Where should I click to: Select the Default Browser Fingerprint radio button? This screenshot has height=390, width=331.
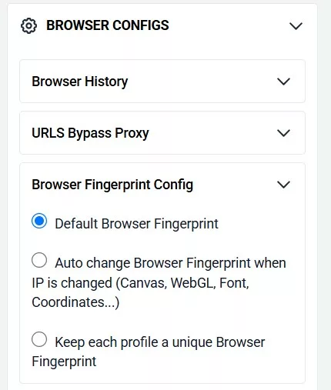point(39,221)
